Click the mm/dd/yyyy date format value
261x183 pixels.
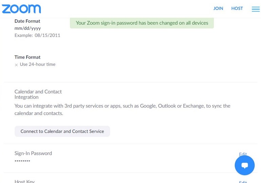pos(27,28)
